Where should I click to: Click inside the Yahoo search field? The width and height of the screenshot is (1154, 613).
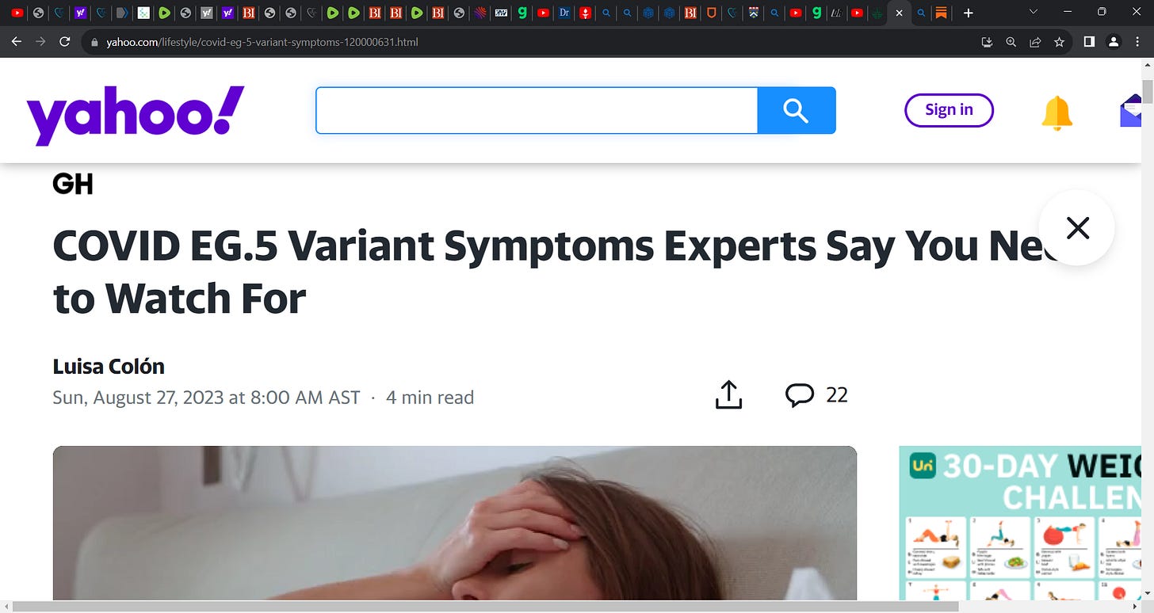[x=537, y=110]
